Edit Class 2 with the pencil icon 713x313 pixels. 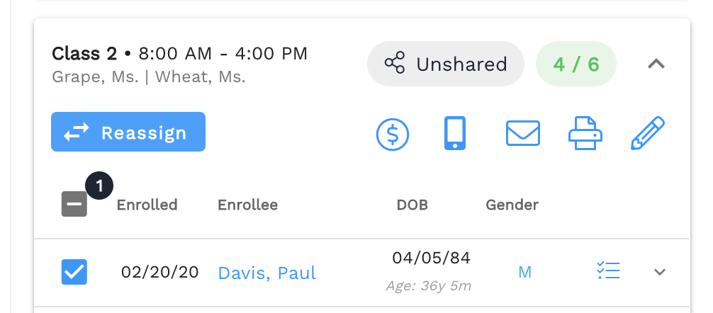pyautogui.click(x=648, y=133)
